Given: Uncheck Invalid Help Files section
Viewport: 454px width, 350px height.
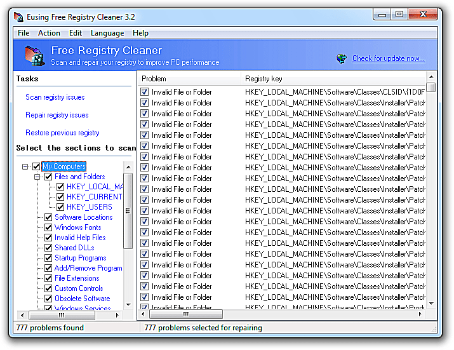Looking at the screenshot, I should [x=48, y=238].
